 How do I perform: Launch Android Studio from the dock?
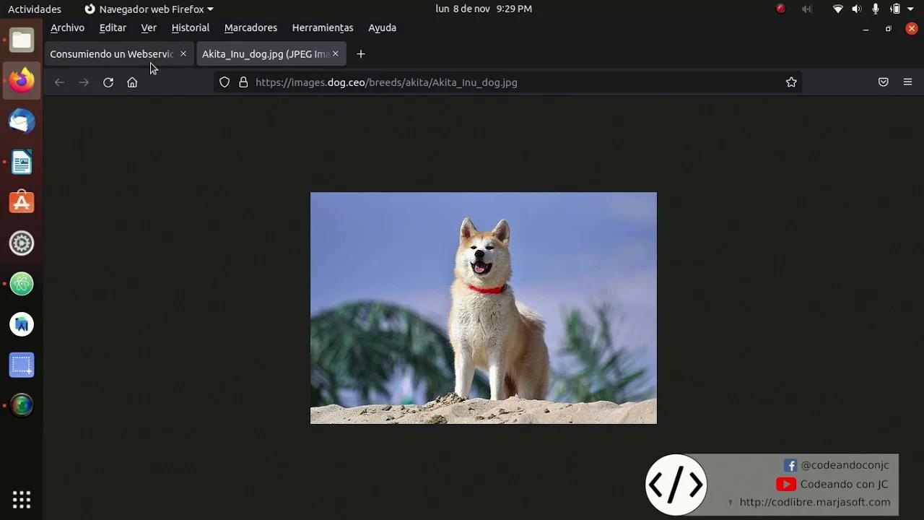(x=22, y=324)
